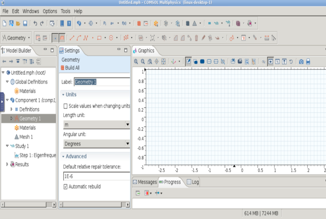The height and width of the screenshot is (219, 326).
Task: Collapse the Advanced section
Action: pos(63,156)
